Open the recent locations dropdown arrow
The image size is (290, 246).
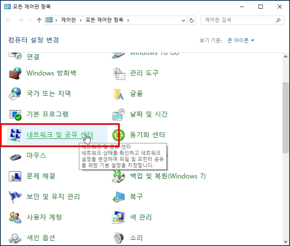tap(31, 20)
